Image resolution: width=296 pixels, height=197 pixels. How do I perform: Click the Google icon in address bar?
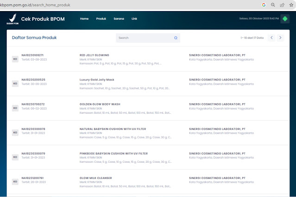[264, 5]
